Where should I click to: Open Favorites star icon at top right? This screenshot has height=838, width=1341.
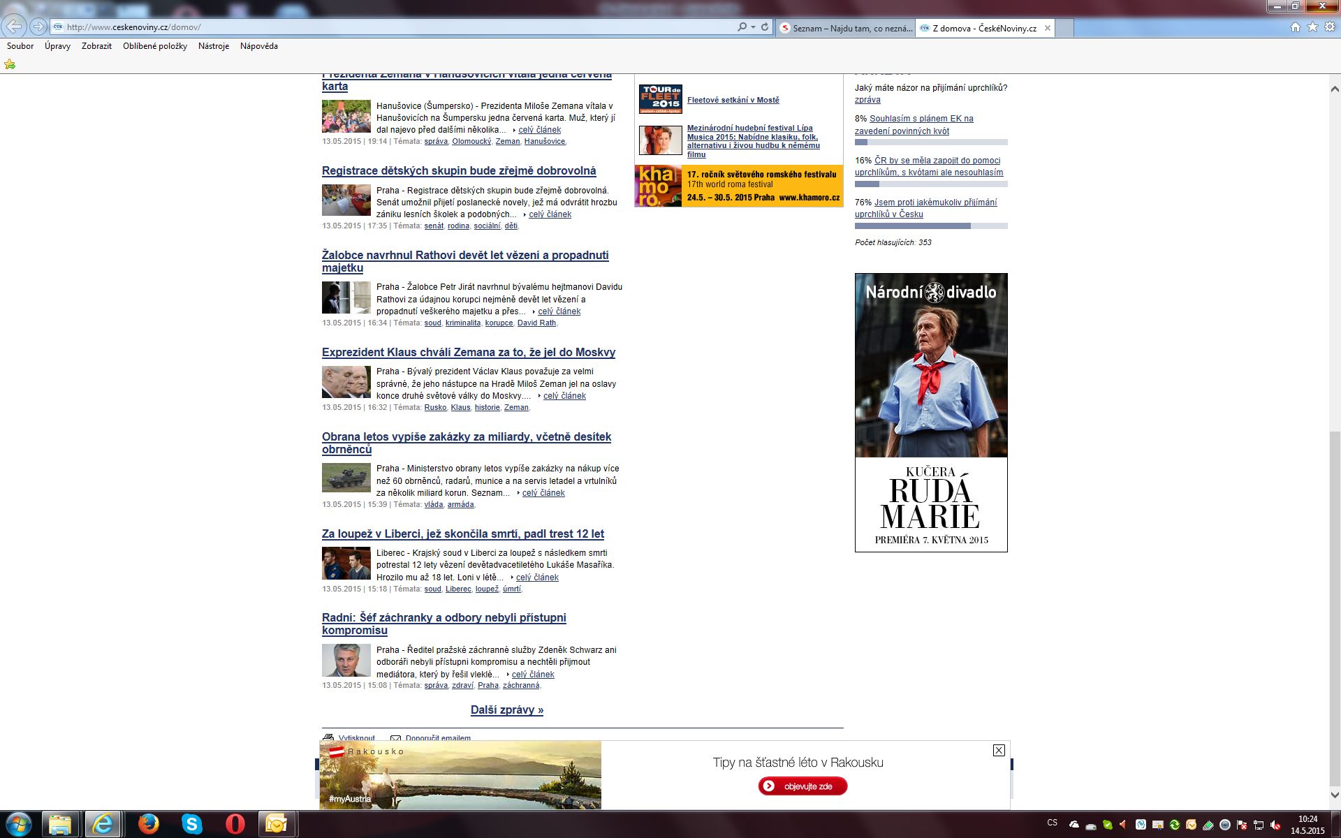coord(1313,27)
